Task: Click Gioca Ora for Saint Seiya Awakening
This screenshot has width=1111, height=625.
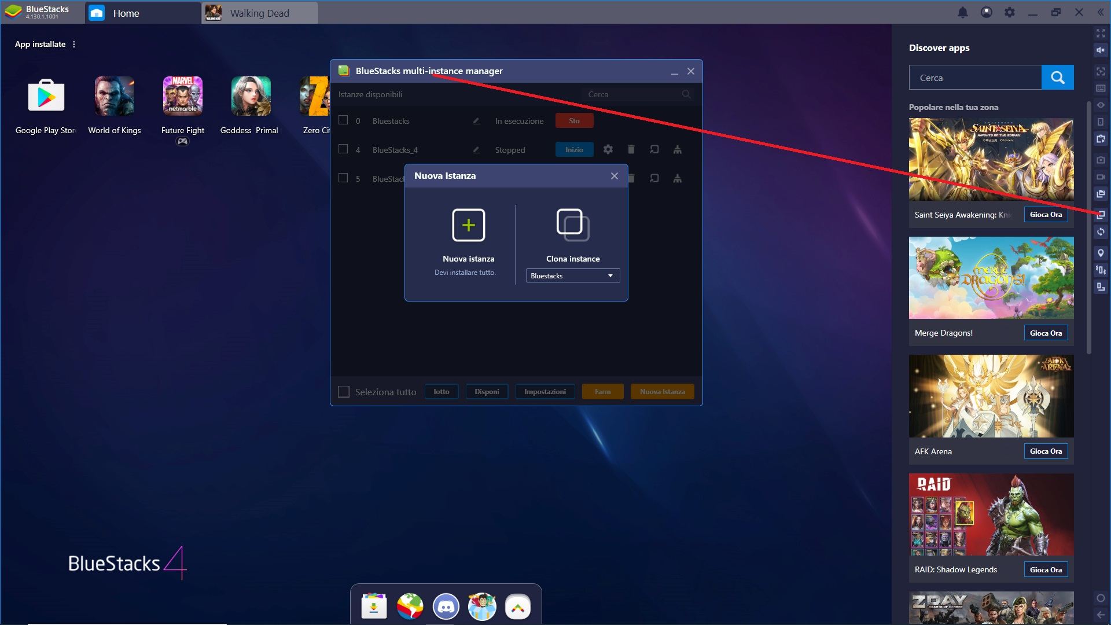Action: pyautogui.click(x=1046, y=215)
